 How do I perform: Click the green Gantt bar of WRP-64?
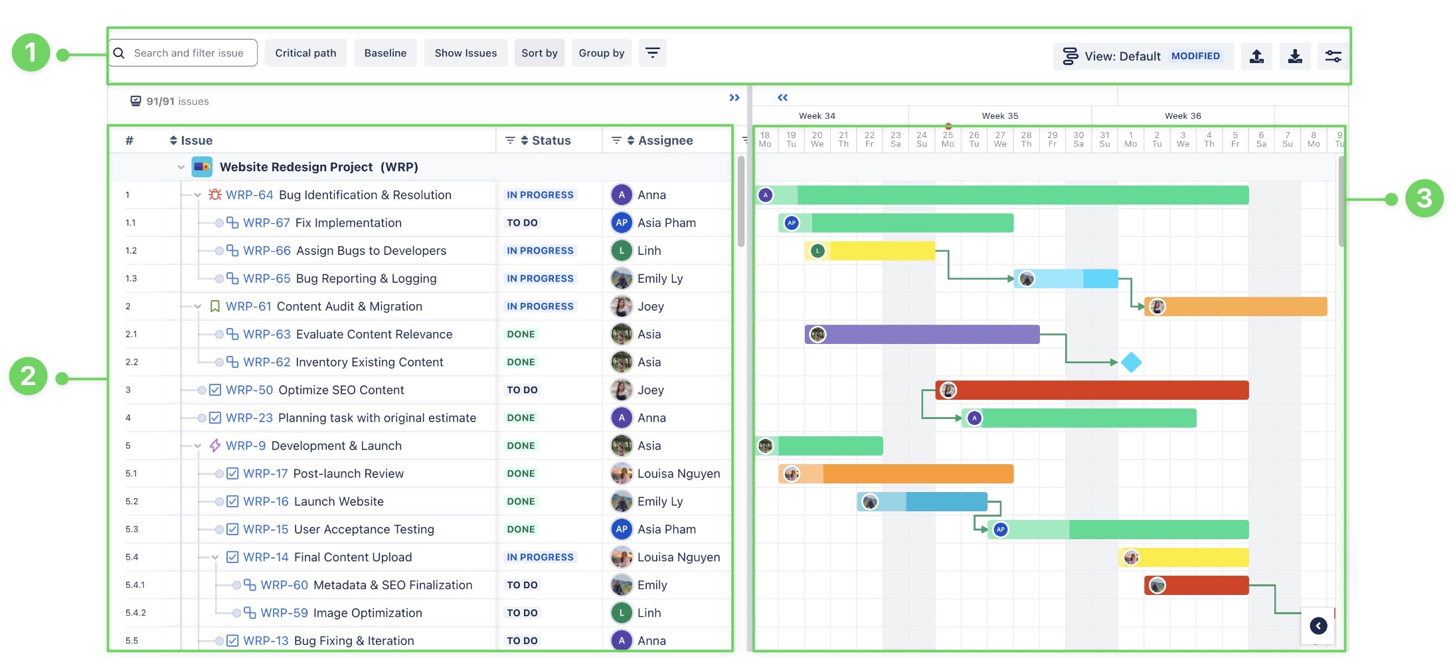(1003, 195)
